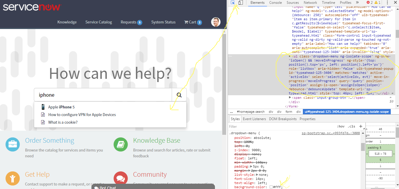399x189 pixels.
Task: Click the Order Something briefcase icon
Action: 12,144
